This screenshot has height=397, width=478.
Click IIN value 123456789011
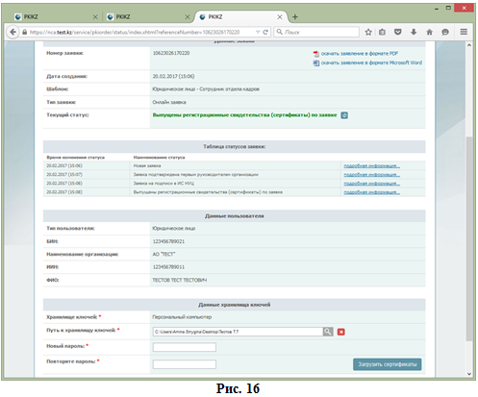[x=168, y=267]
